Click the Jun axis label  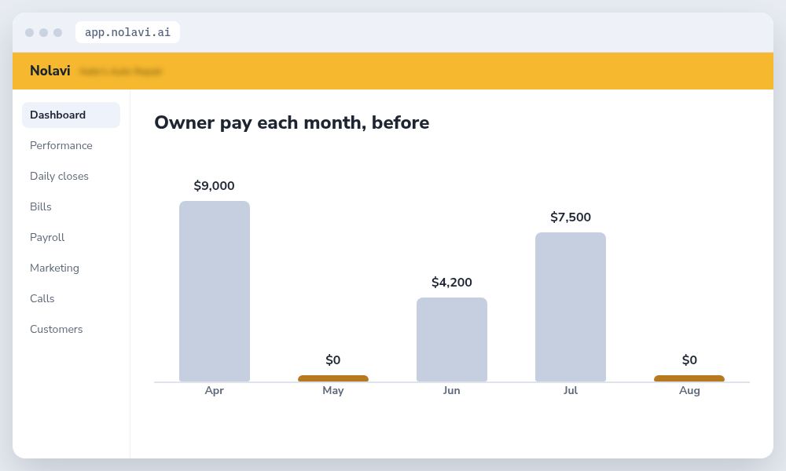pyautogui.click(x=452, y=390)
